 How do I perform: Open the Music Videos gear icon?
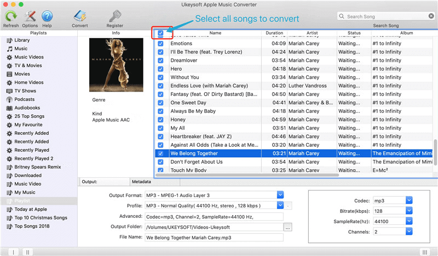9,57
